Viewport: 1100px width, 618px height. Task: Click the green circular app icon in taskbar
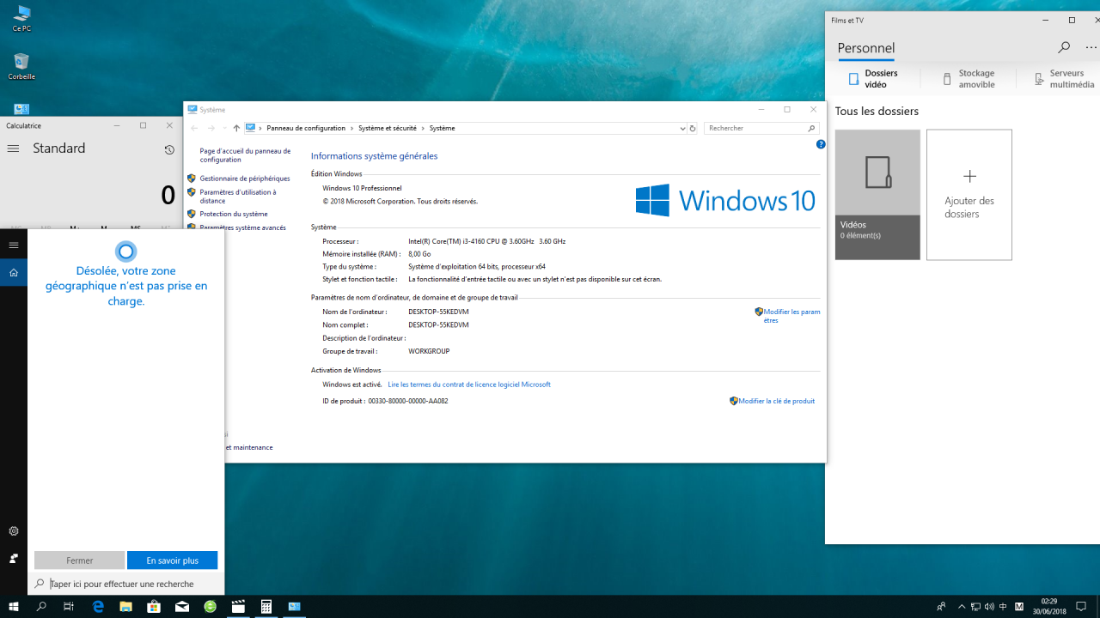point(211,606)
